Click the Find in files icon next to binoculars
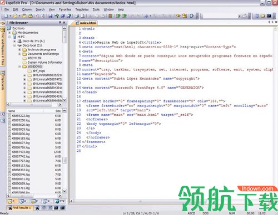 [x=184, y=16]
